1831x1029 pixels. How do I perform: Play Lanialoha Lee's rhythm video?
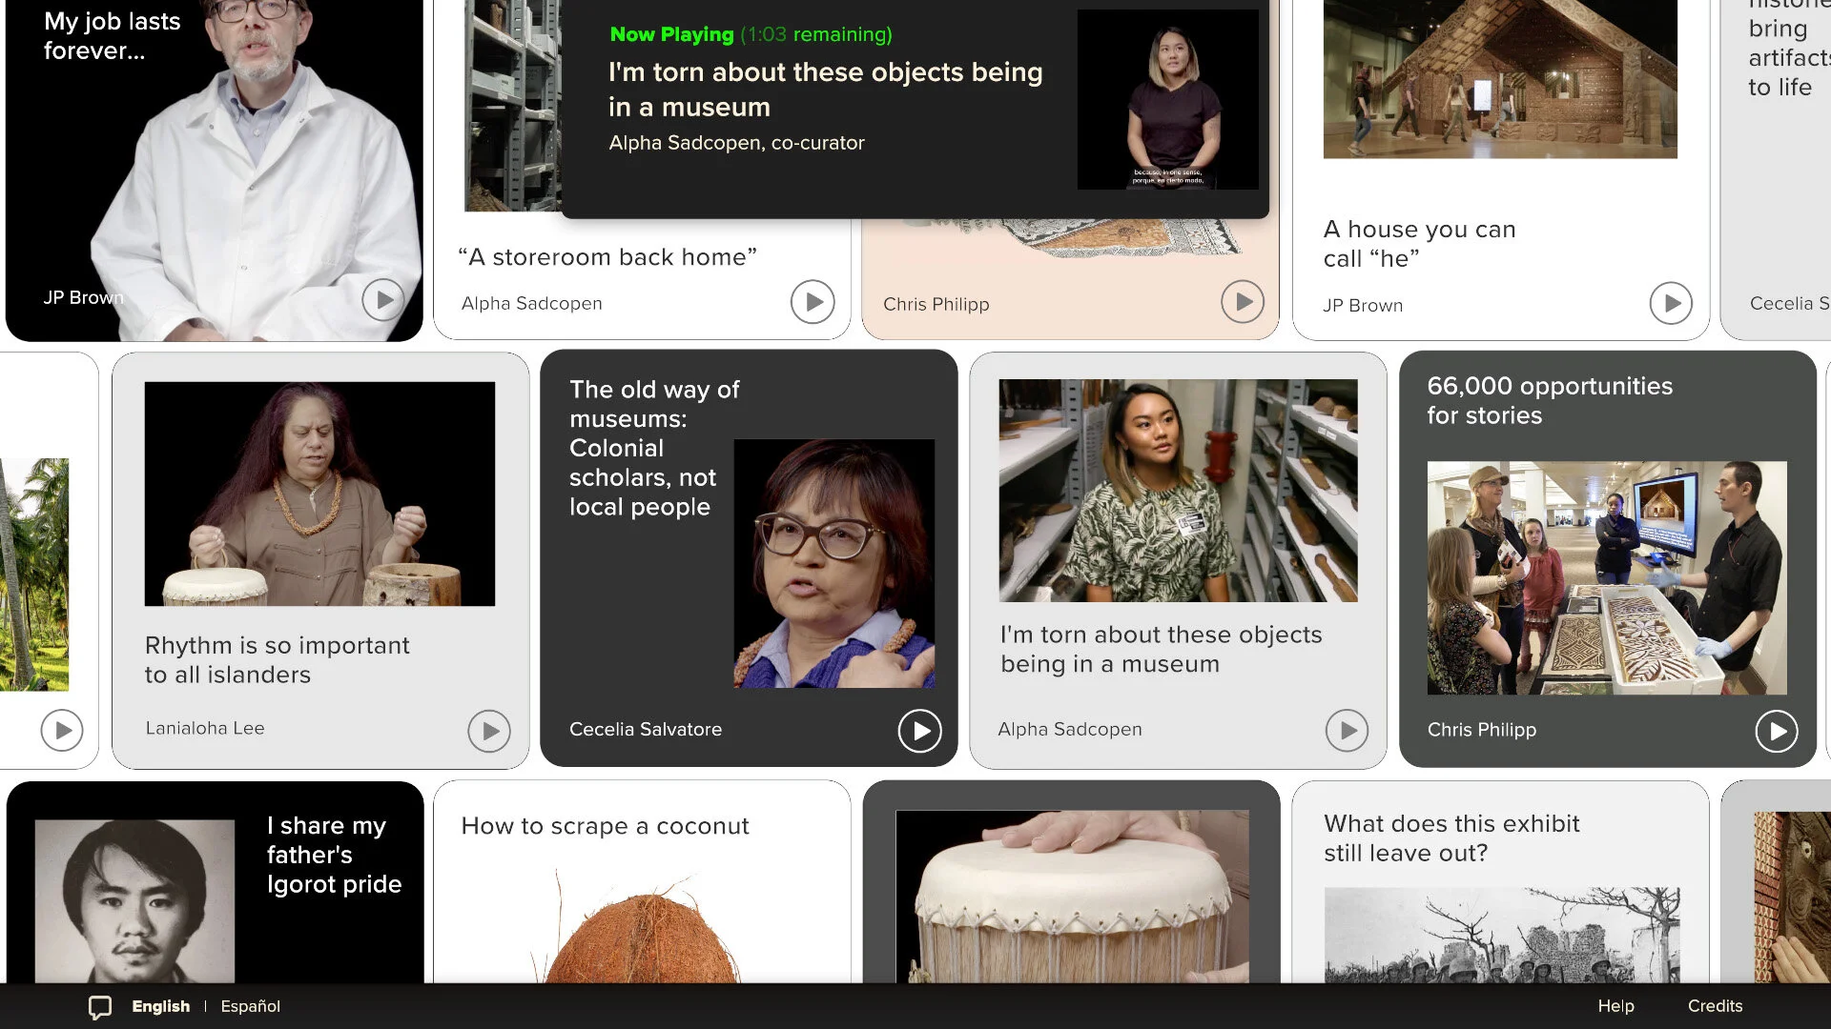pyautogui.click(x=489, y=731)
